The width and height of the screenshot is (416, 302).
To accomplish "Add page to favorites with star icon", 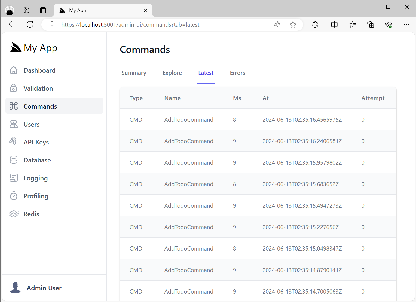I will [x=293, y=25].
